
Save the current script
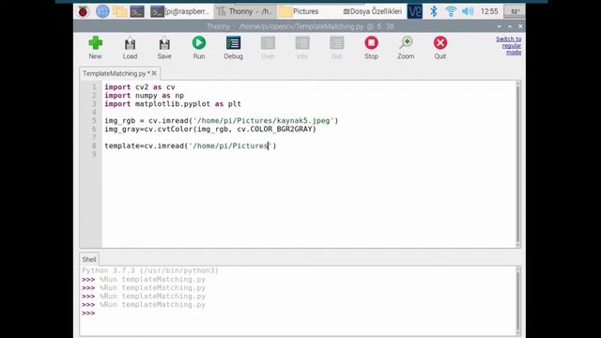click(x=164, y=48)
